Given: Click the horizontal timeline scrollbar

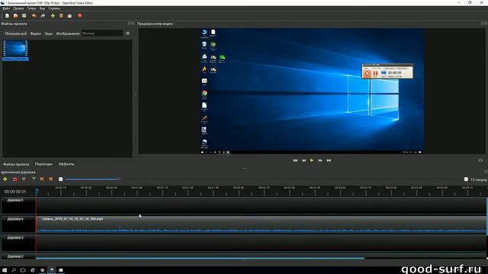Looking at the screenshot, I should (200, 258).
